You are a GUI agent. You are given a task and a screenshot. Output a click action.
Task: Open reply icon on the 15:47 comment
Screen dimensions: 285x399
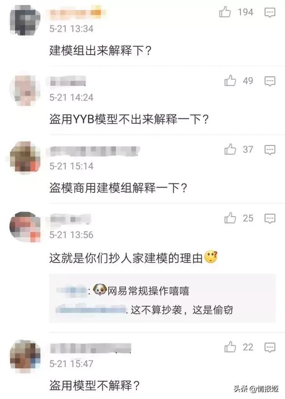tap(270, 347)
